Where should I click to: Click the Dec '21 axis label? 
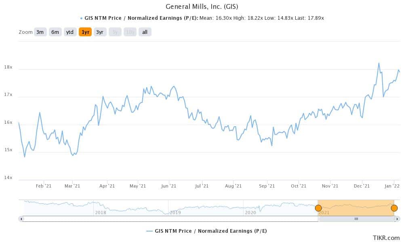362,186
